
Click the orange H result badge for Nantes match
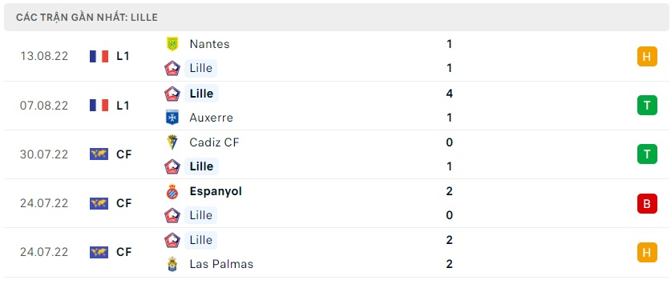point(647,56)
